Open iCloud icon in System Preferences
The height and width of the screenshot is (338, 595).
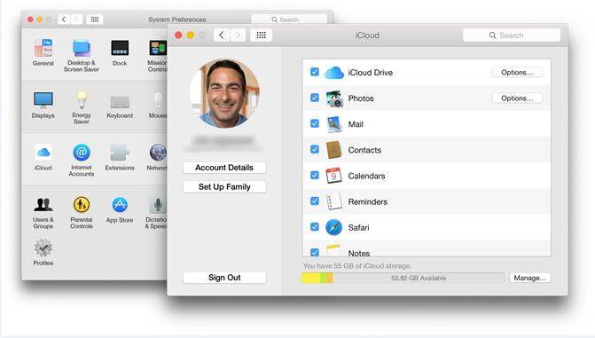click(x=43, y=153)
